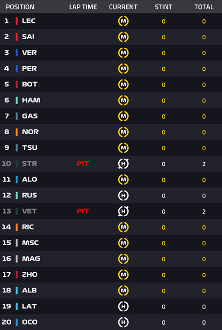
Task: Click NOR's orange team color bar
Action: [17, 132]
